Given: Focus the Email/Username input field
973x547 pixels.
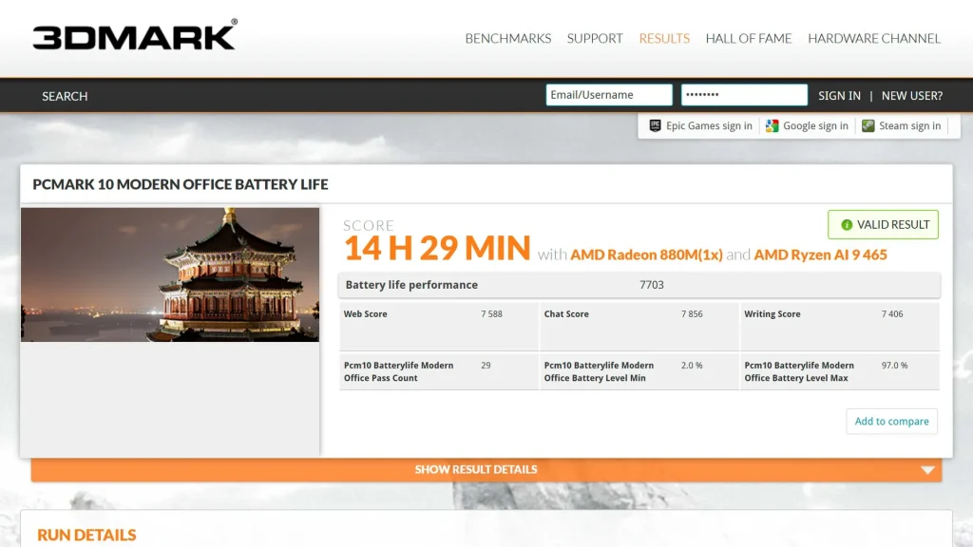Looking at the screenshot, I should pyautogui.click(x=609, y=95).
